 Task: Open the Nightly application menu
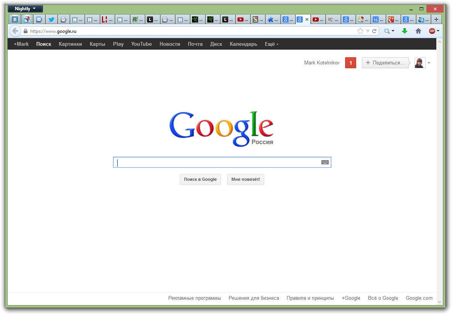coord(25,9)
